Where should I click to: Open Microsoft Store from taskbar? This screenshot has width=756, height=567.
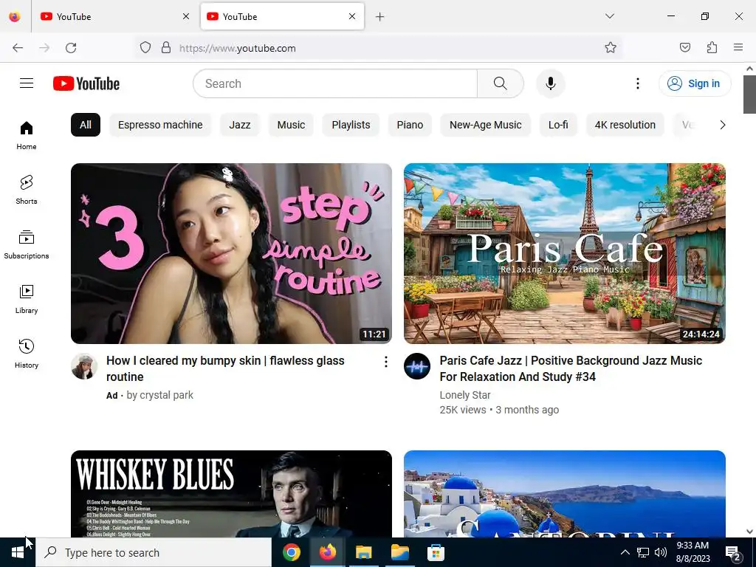(x=436, y=552)
